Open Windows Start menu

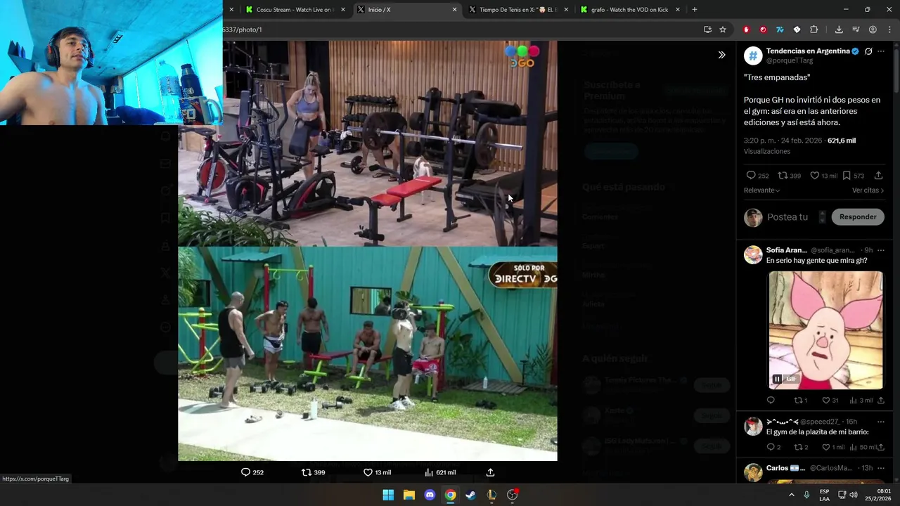click(388, 495)
